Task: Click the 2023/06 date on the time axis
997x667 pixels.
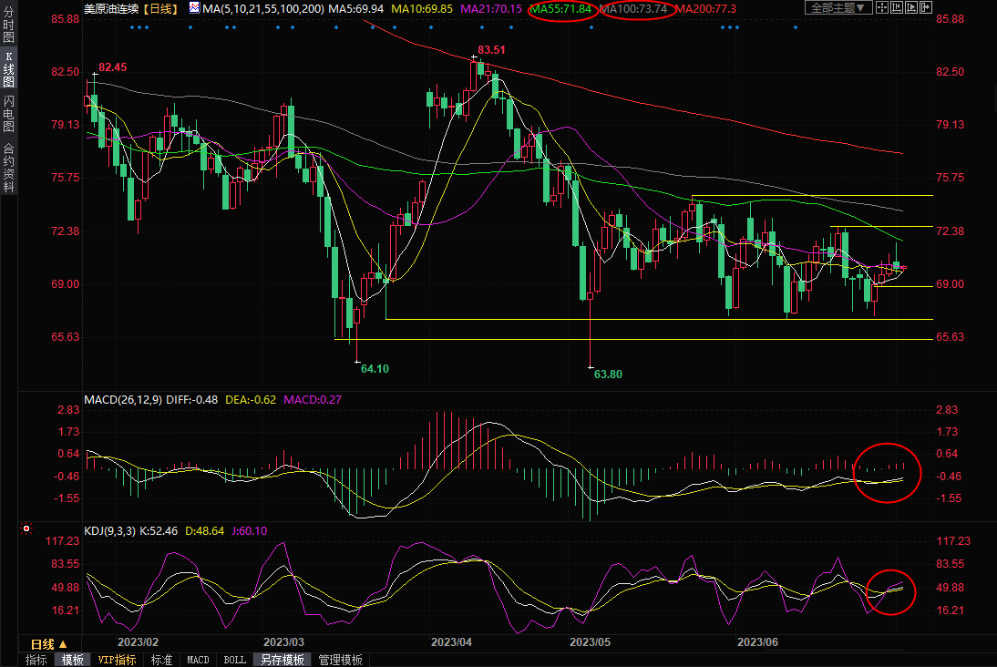Action: coord(757,642)
